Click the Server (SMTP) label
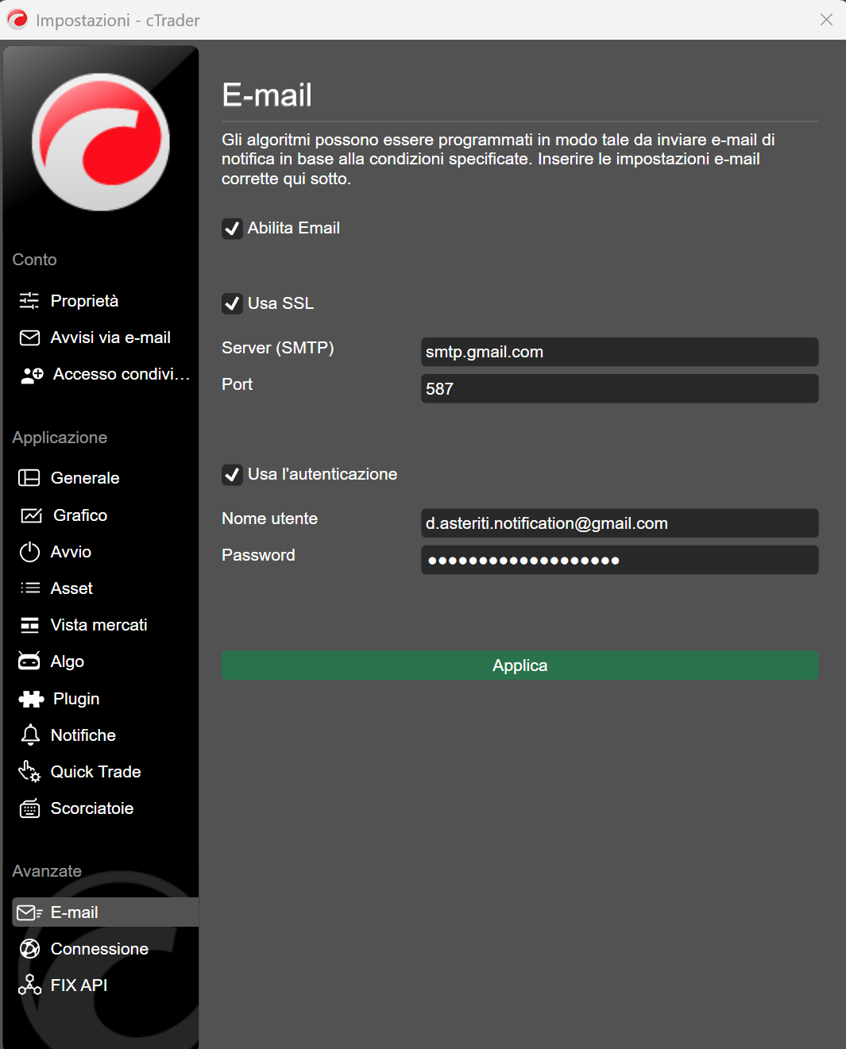846x1049 pixels. 278,348
